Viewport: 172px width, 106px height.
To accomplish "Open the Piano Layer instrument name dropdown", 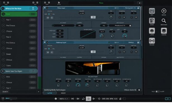I will [x=130, y=8].
